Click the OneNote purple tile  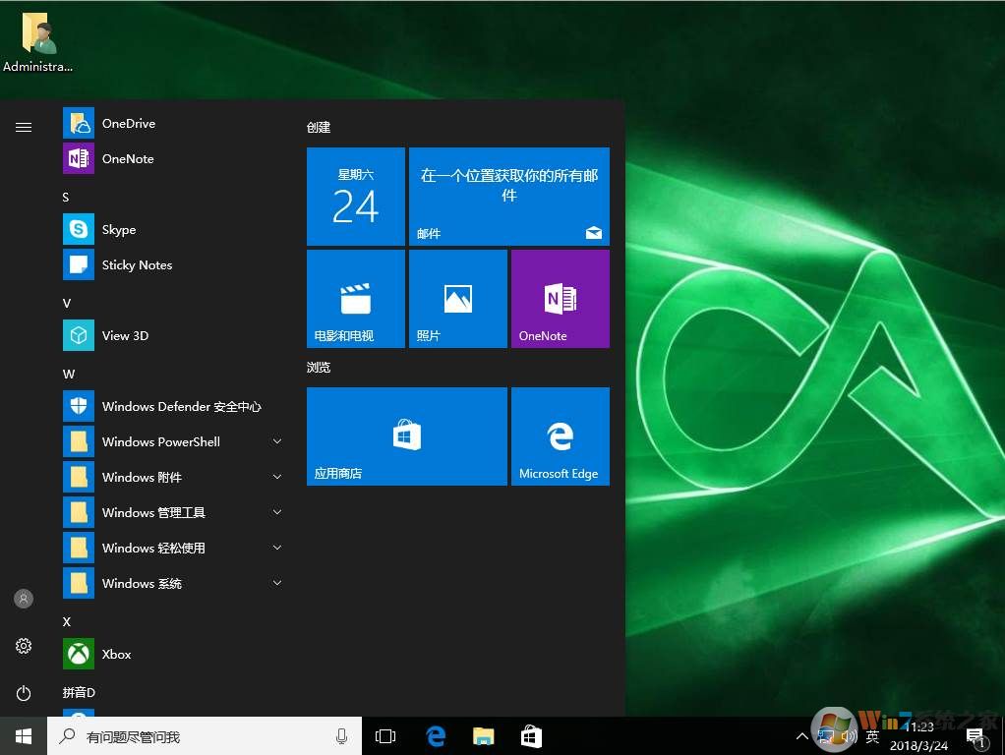click(x=560, y=299)
